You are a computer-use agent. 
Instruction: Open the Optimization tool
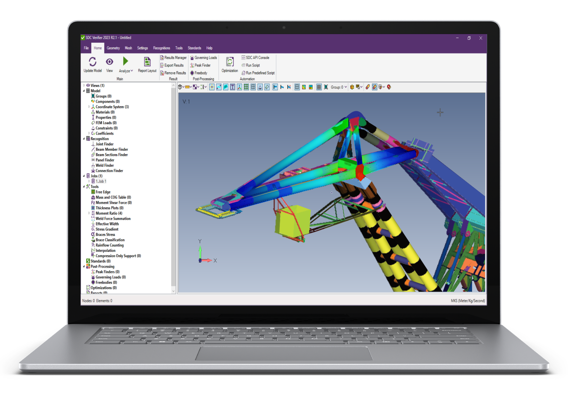(230, 62)
